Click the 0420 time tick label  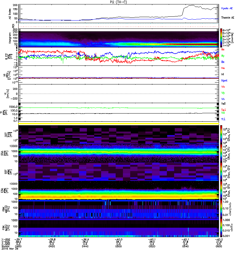tap(52, 246)
